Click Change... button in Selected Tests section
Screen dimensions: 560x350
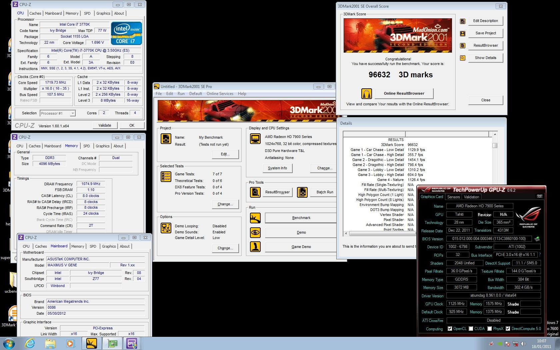225,204
